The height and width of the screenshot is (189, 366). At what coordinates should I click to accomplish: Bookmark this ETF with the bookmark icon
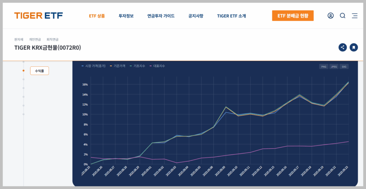click(x=353, y=47)
